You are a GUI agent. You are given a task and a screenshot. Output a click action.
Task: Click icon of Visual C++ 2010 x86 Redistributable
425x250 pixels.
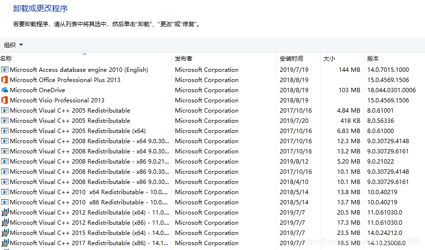(x=4, y=202)
